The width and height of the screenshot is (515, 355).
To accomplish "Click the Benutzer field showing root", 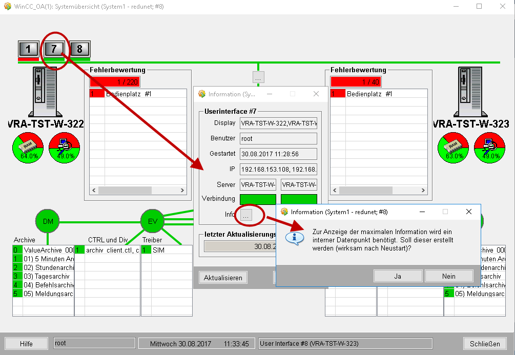I will [x=278, y=138].
